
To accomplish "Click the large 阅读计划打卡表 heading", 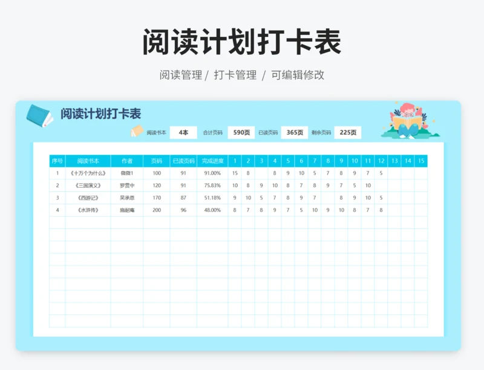I will pos(242,42).
